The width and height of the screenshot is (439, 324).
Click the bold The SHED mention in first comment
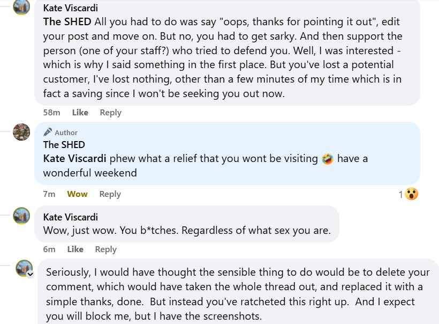pos(67,21)
